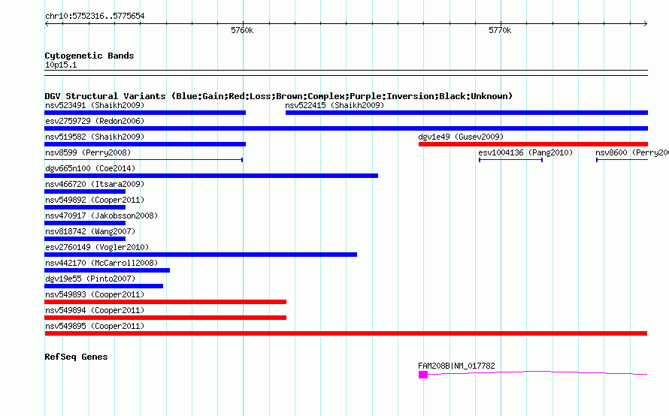Click the RefSeq Genes track title
669x416 pixels.
(76, 357)
